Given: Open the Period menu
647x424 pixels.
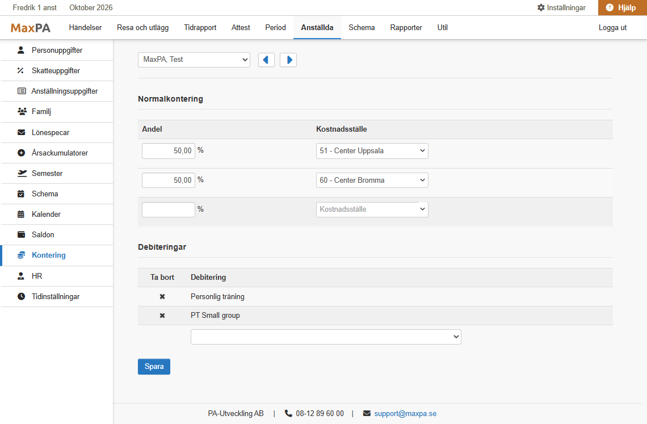Looking at the screenshot, I should coord(275,28).
